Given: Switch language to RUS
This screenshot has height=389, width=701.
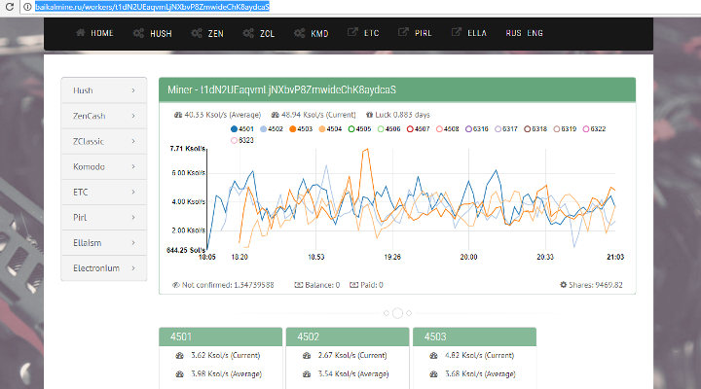Looking at the screenshot, I should (513, 33).
